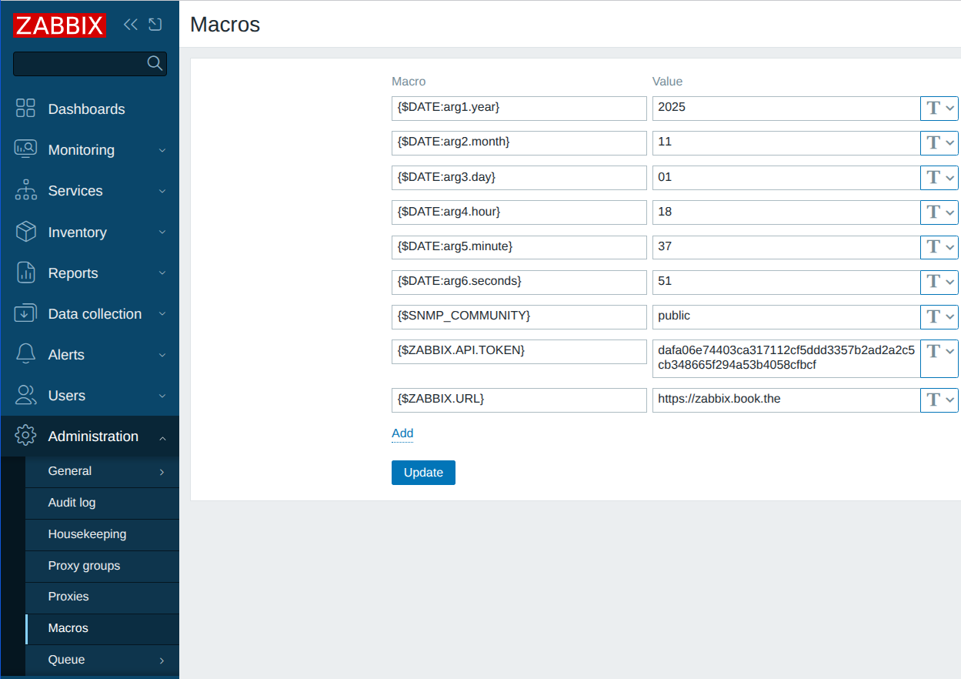Go to Proxies menu entry
Image resolution: width=961 pixels, height=679 pixels.
68,597
